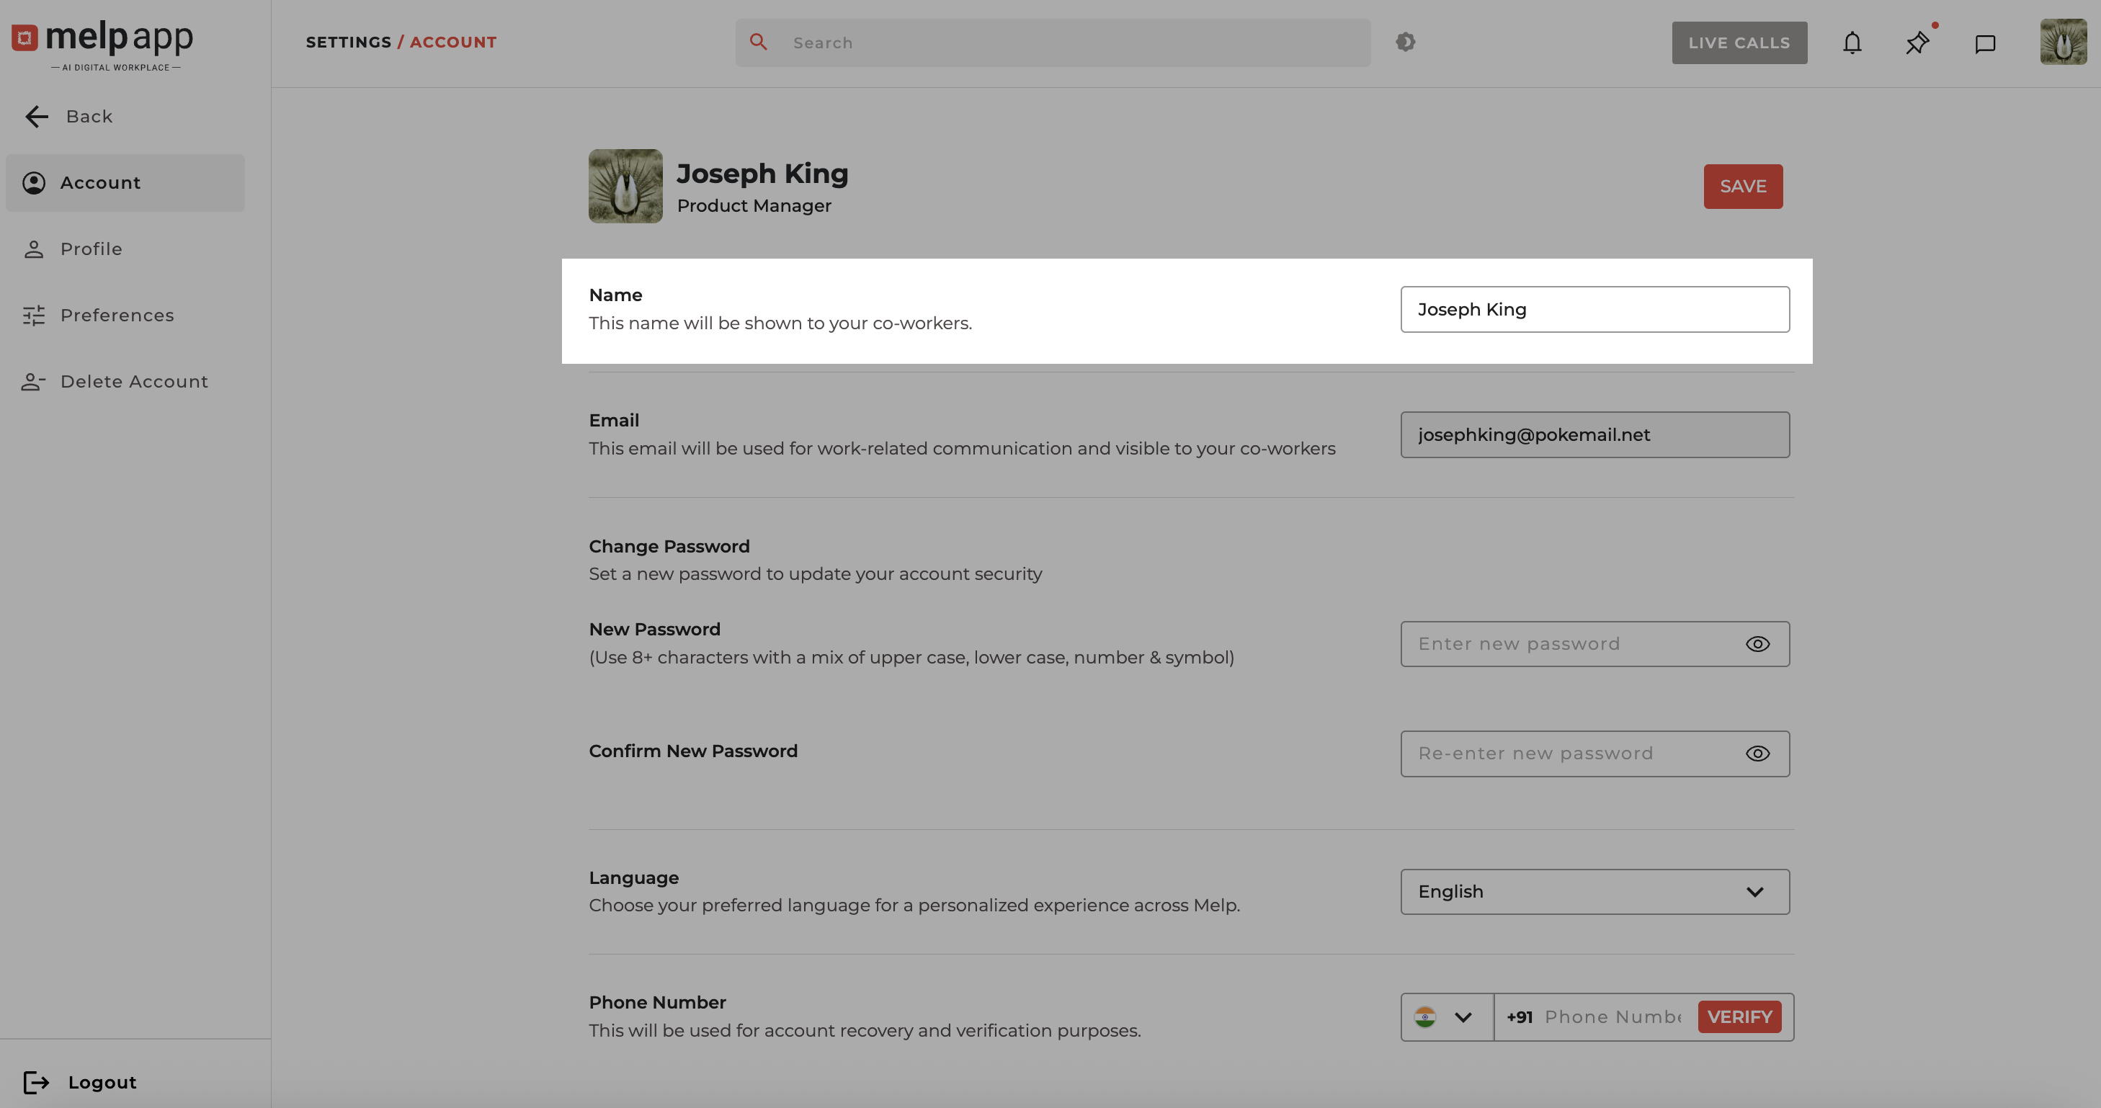Screen dimensions: 2101x1108
Task: Click the melp app logo
Action: coord(103,43)
